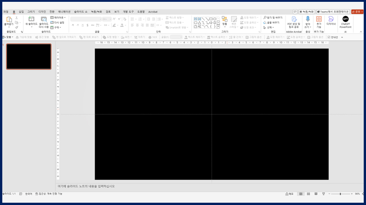The height and width of the screenshot is (205, 366).
Task: Open the 정렬 (Arrange) dropdown arrow
Action: tap(225, 27)
